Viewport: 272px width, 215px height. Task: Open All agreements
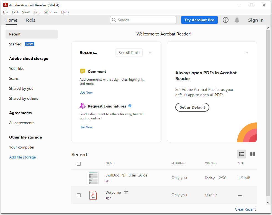point(22,123)
